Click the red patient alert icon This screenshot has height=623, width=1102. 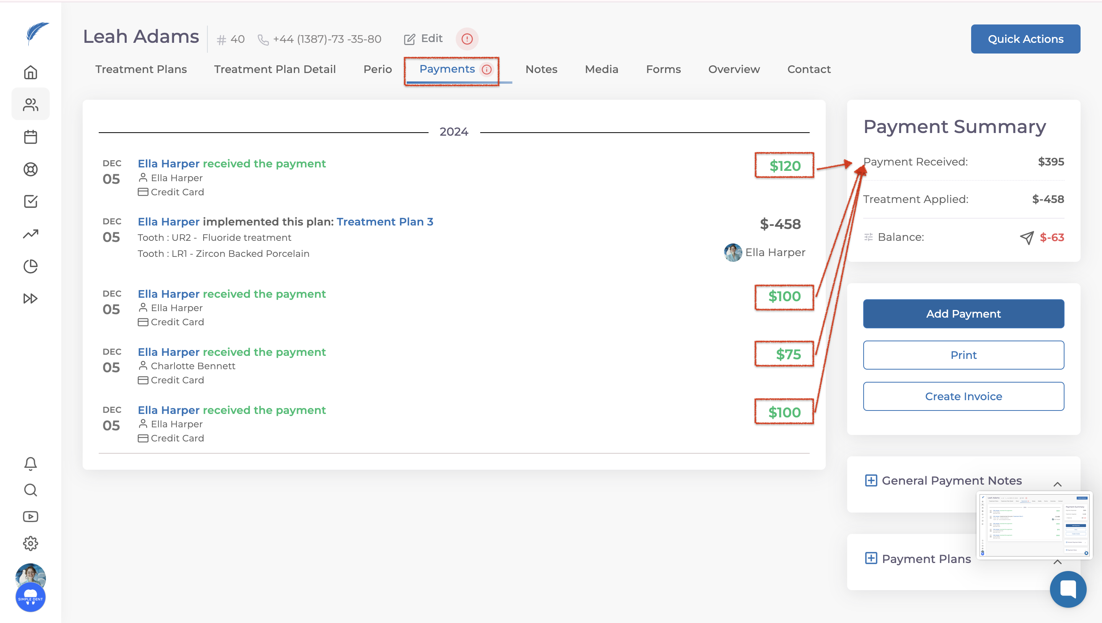click(467, 39)
